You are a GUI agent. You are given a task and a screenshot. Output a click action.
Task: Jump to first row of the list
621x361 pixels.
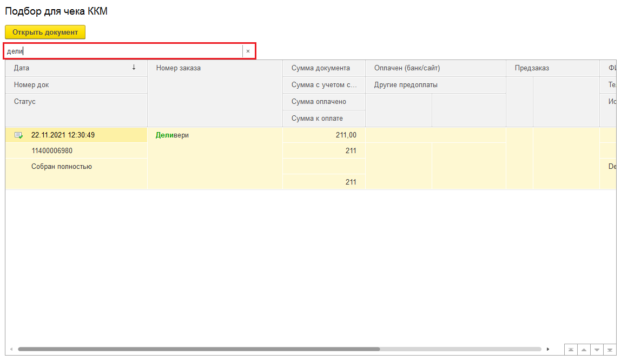coord(571,350)
